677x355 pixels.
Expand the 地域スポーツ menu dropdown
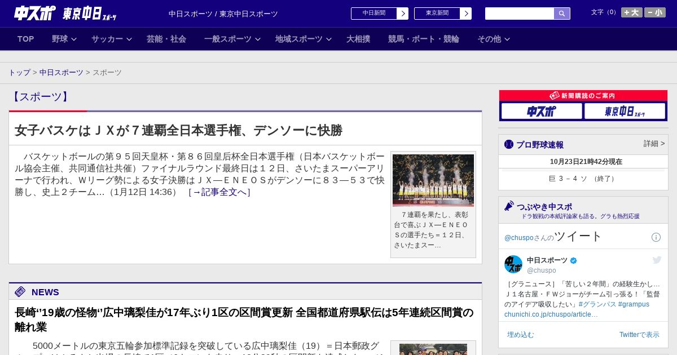click(304, 39)
